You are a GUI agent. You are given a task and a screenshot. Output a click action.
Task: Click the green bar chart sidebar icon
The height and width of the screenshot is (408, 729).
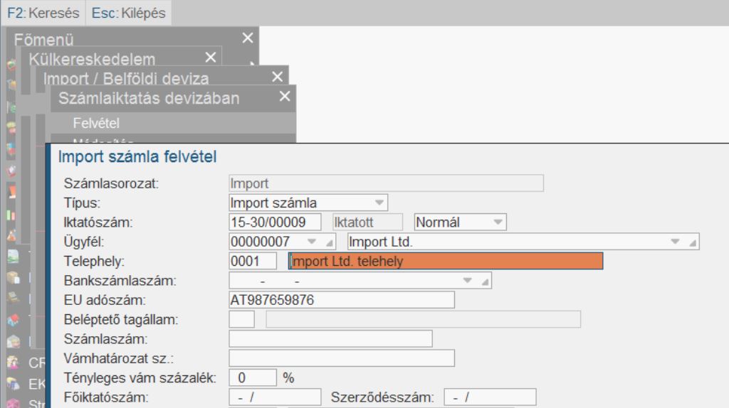coord(11,215)
